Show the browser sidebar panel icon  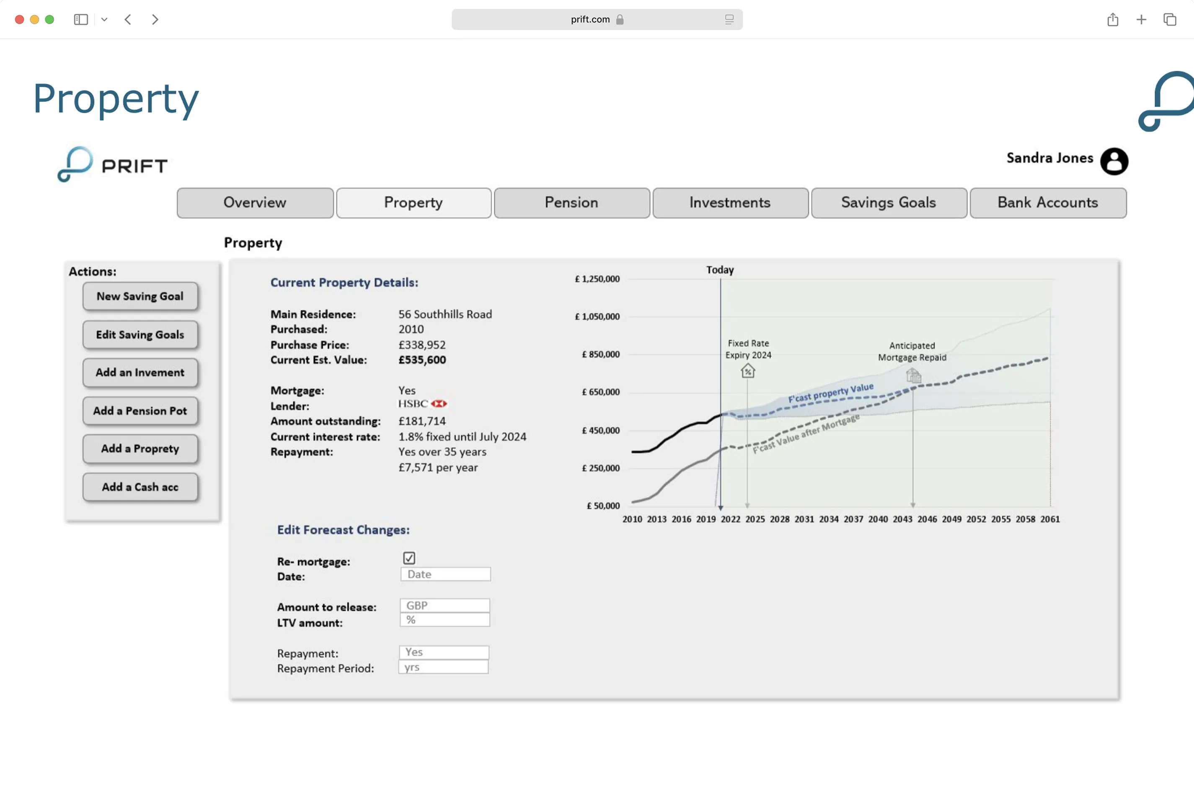pyautogui.click(x=81, y=20)
